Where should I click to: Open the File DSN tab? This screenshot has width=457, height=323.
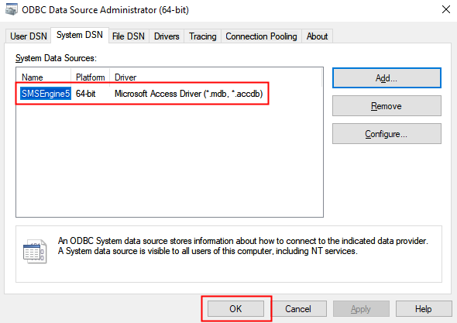tap(129, 36)
